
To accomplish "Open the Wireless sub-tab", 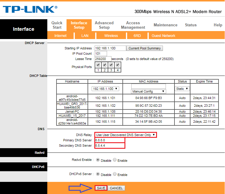I will (111, 35).
